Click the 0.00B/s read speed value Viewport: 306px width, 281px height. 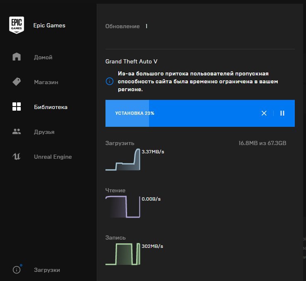[151, 199]
